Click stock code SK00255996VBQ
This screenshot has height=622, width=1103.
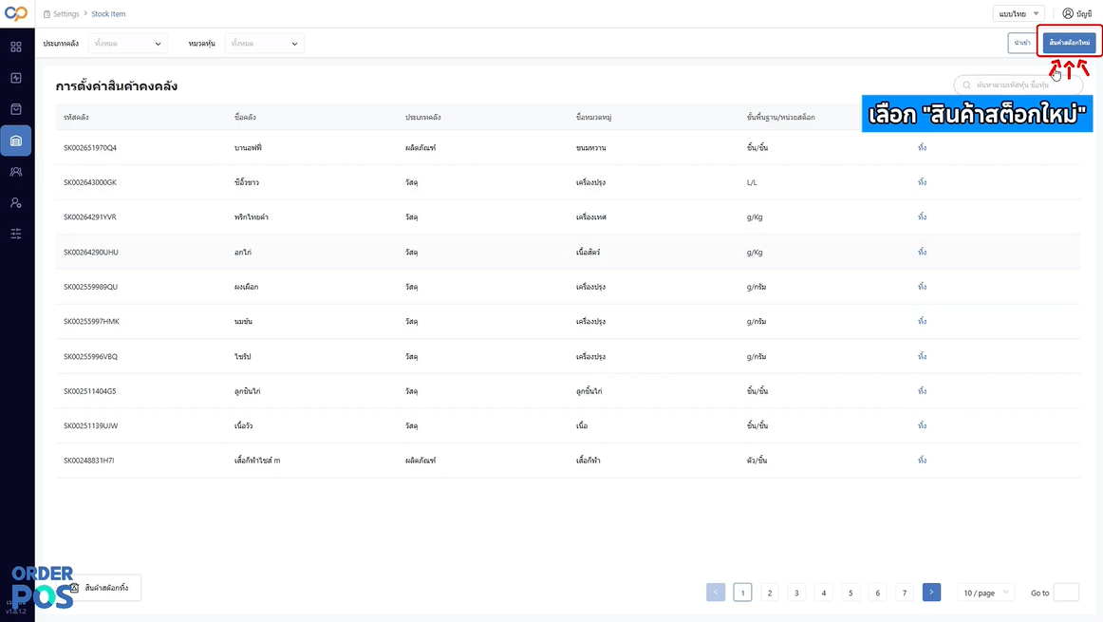pos(91,356)
